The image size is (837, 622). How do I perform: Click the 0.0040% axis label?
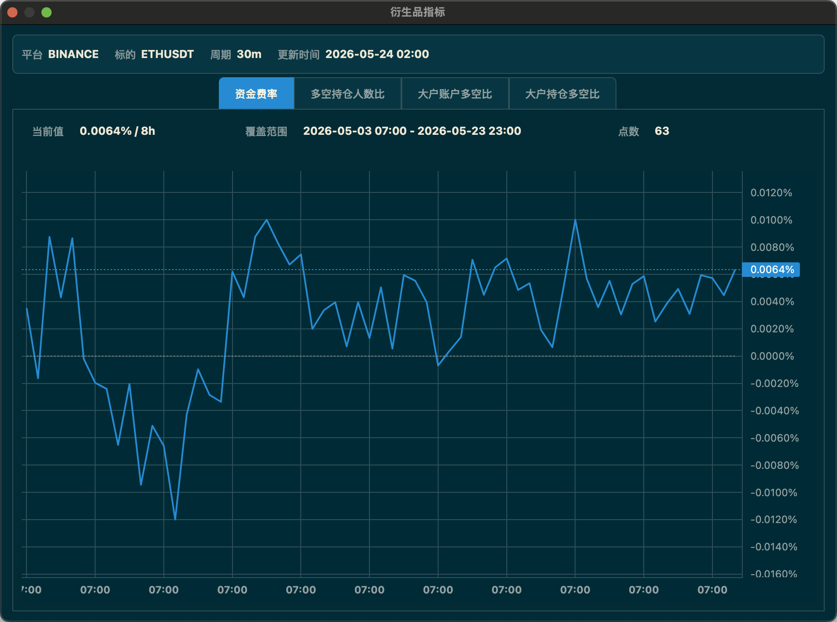[772, 302]
